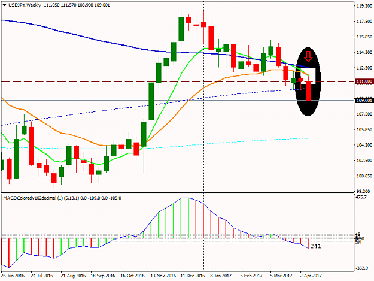374x281 pixels.
Task: Click the 99.200 price scale label
Action: [x=363, y=191]
